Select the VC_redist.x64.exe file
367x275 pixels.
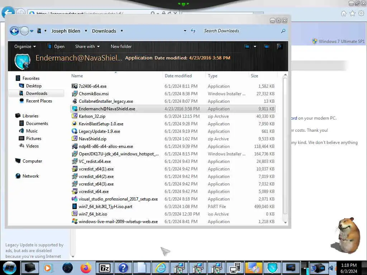click(173, 161)
